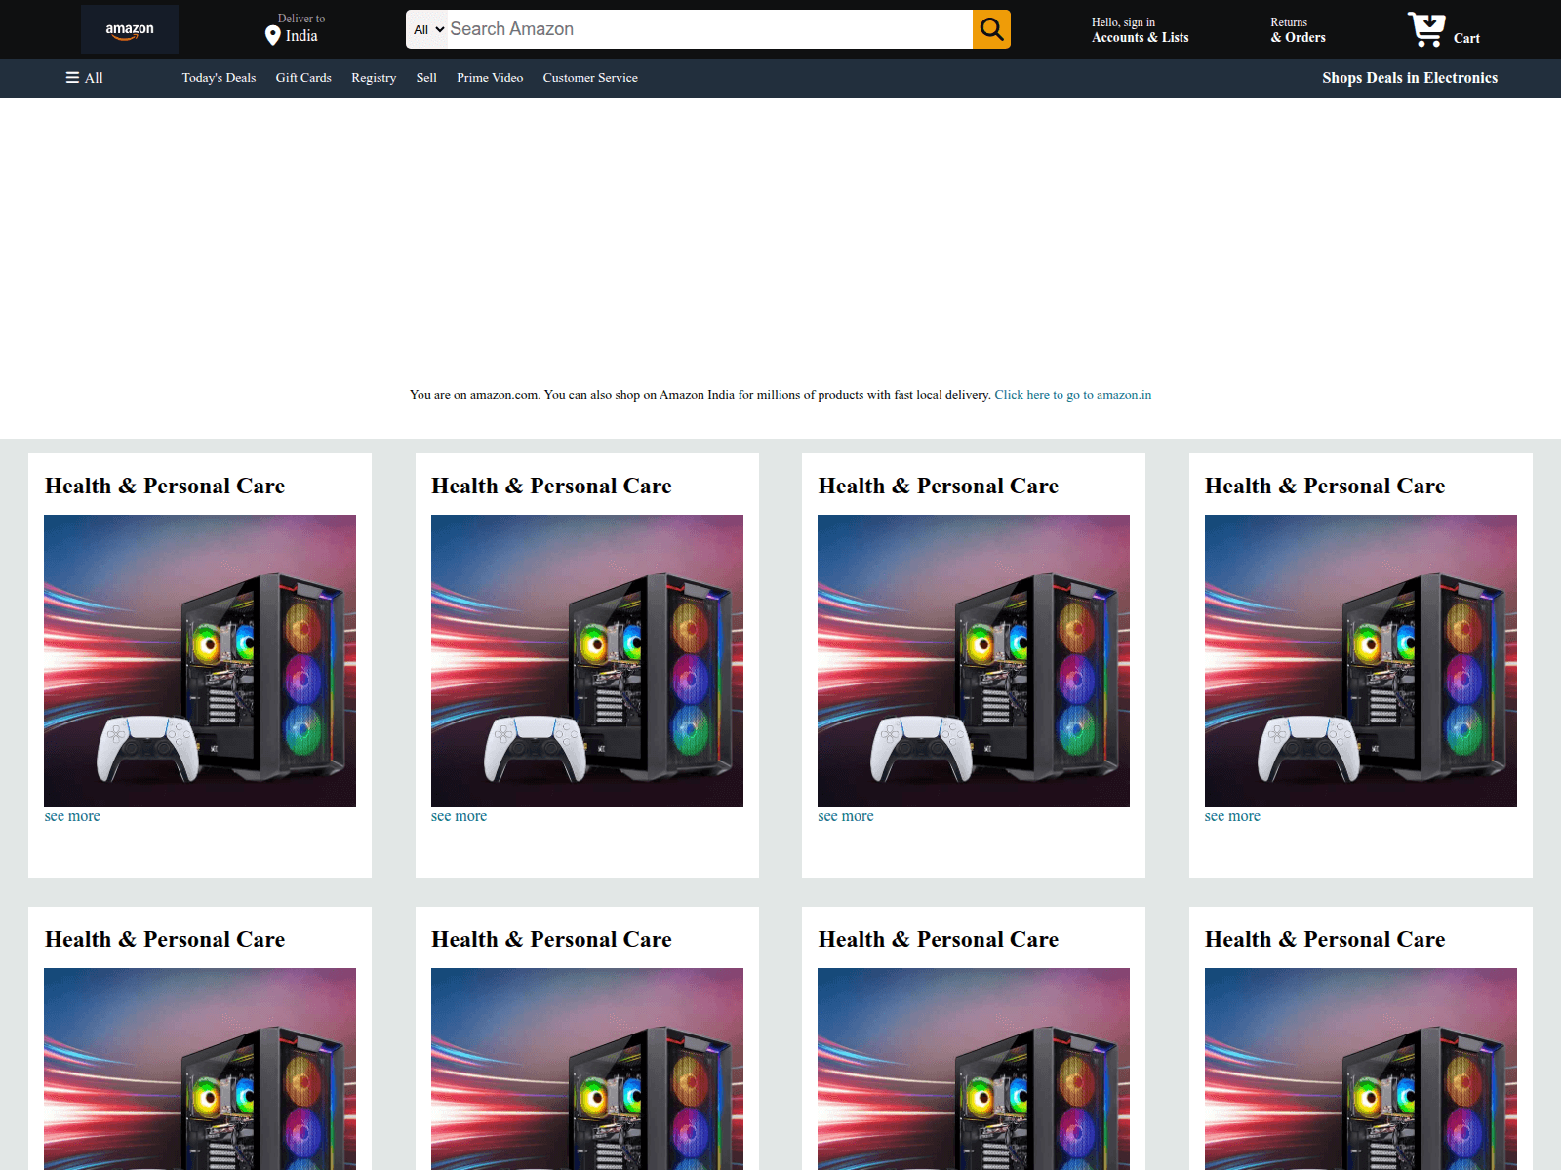Open Registry

pyautogui.click(x=374, y=78)
